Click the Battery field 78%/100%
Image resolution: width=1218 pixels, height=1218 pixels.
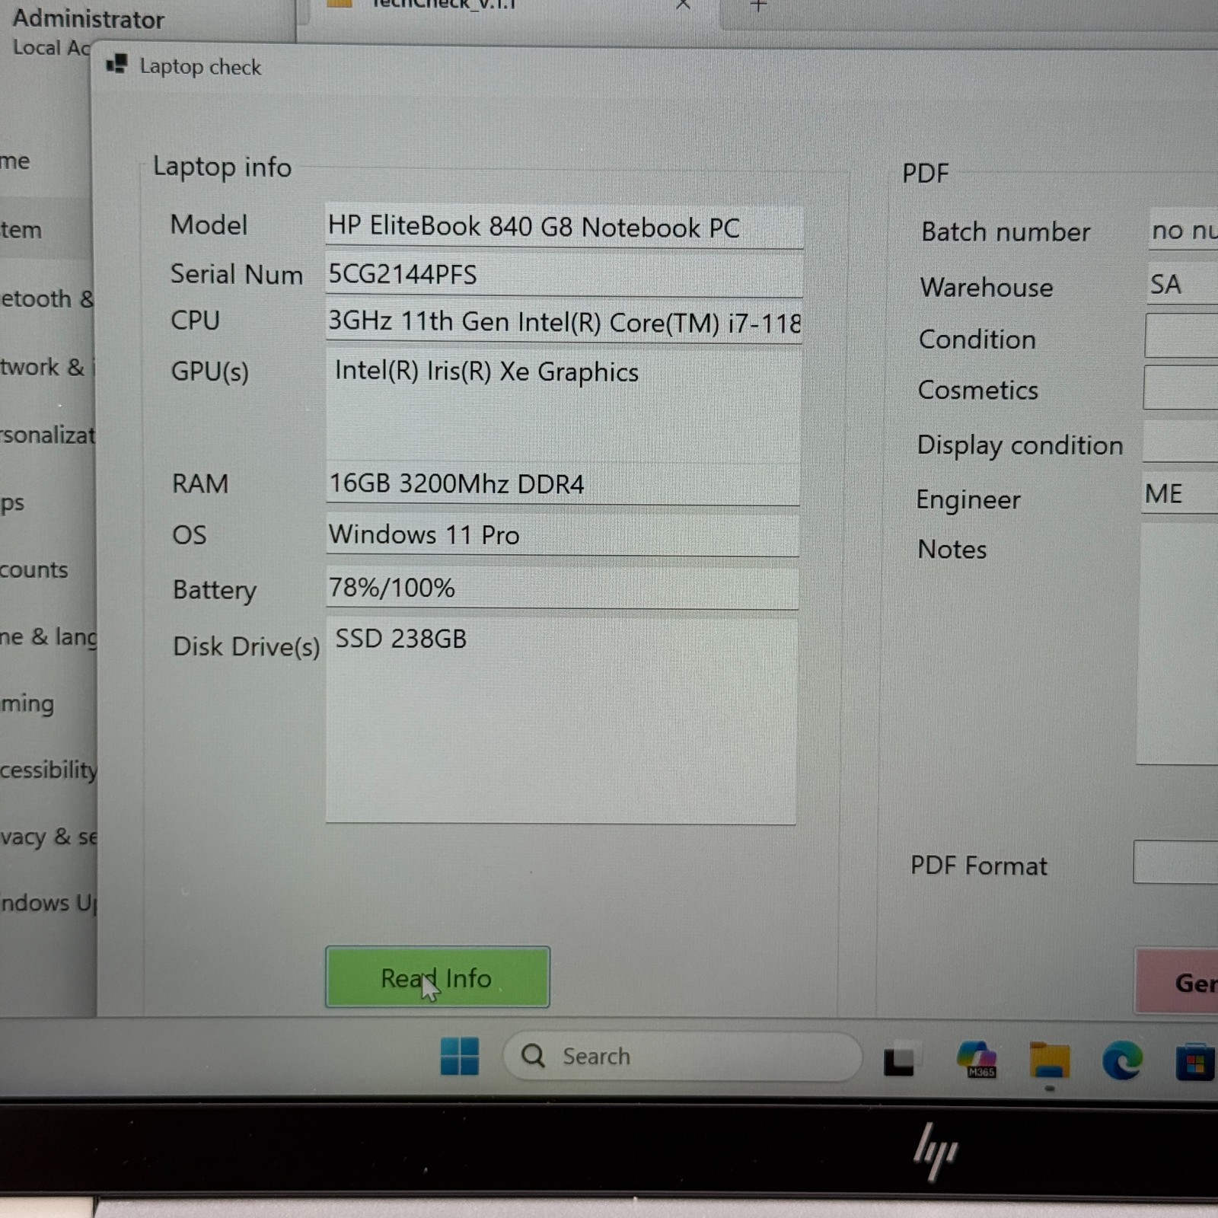click(x=562, y=588)
